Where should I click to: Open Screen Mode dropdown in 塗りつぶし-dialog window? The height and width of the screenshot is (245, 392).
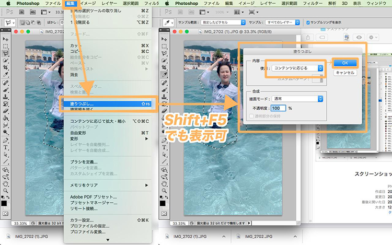coord(253,12)
